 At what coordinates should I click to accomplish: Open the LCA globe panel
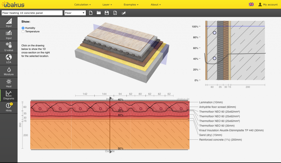click(x=9, y=59)
